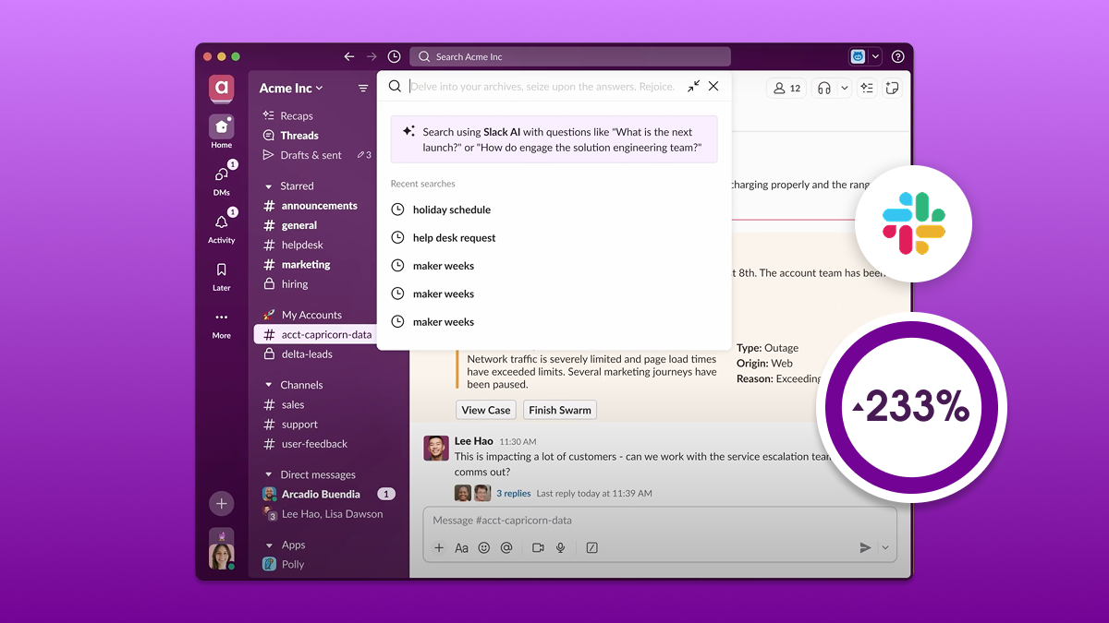1109x623 pixels.
Task: Toggle text formatting with Aa icon
Action: click(461, 548)
